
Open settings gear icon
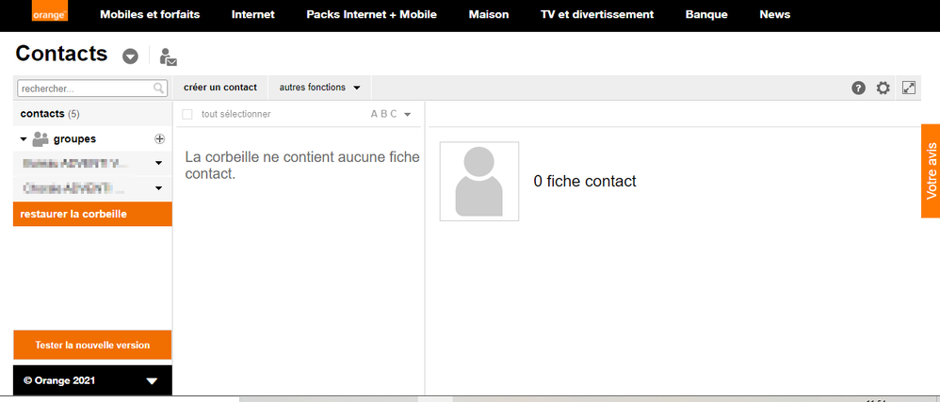click(883, 88)
